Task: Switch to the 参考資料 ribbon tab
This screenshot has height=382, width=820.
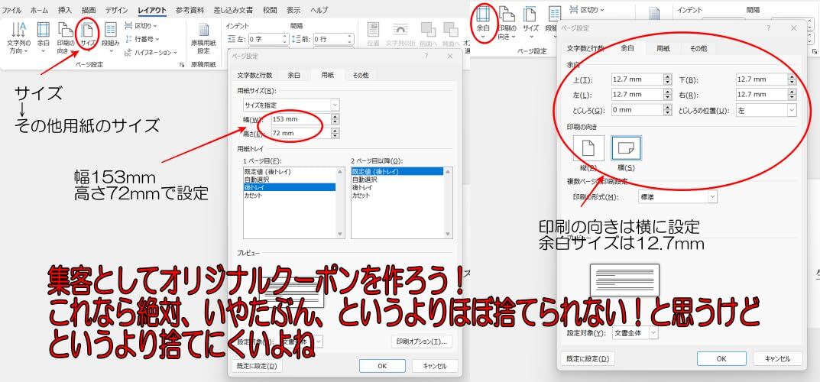Action: point(190,10)
